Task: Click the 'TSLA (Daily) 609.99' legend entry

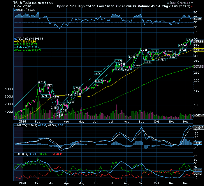Action: pyautogui.click(x=30, y=39)
